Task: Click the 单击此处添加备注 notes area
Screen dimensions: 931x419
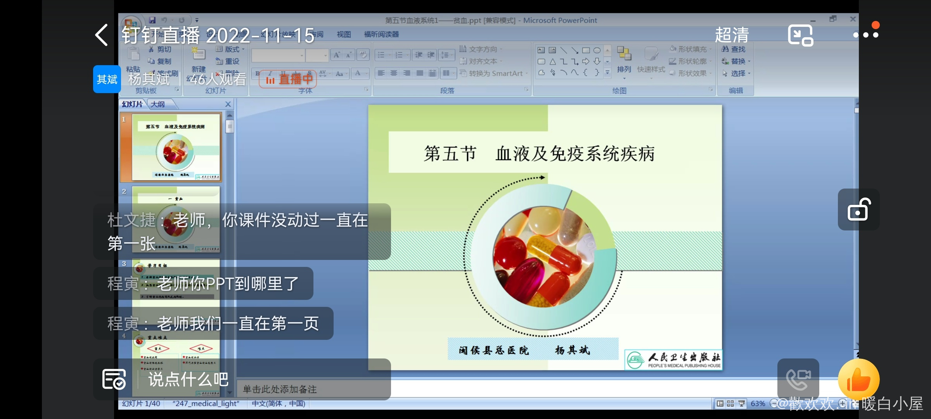Action: point(280,389)
